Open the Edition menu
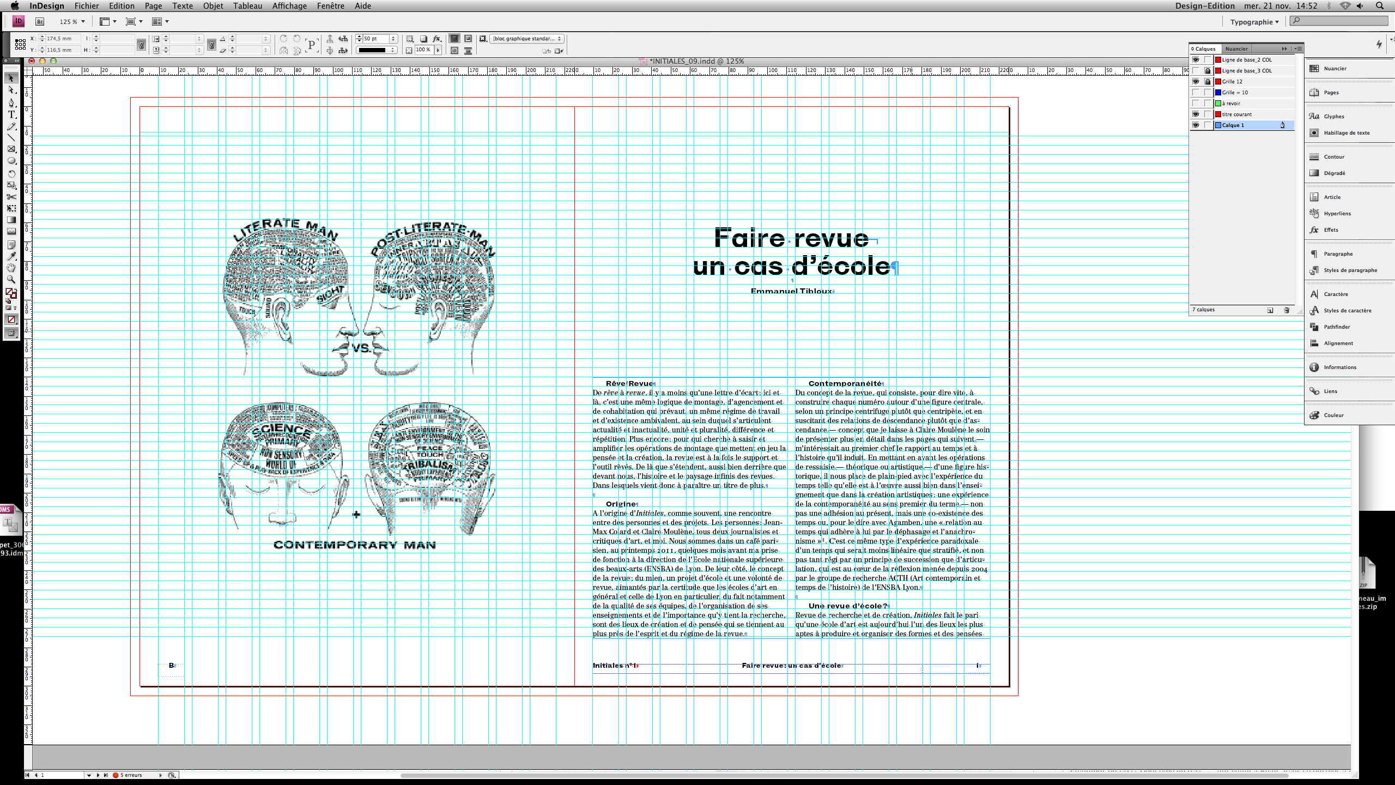This screenshot has width=1395, height=785. [122, 6]
